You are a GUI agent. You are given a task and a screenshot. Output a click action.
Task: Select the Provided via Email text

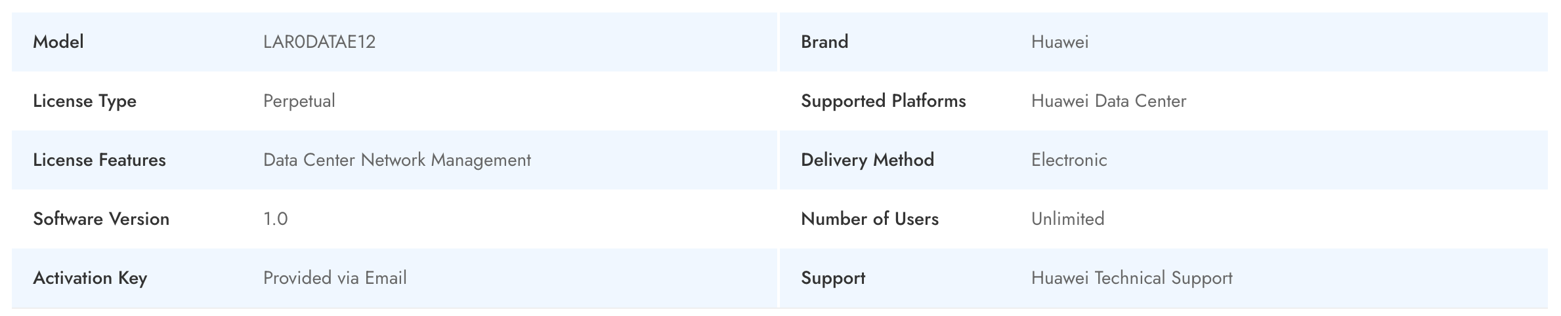pyautogui.click(x=335, y=278)
